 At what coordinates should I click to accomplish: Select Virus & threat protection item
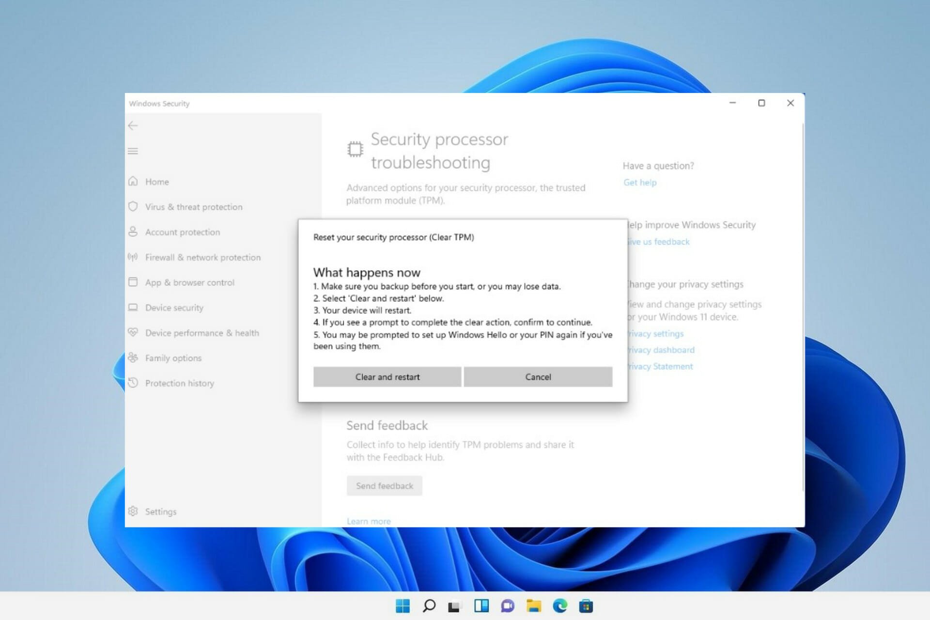(x=194, y=207)
